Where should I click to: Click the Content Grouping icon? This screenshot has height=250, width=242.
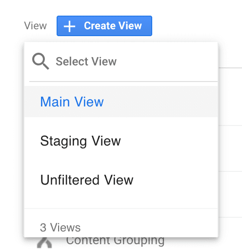tap(44, 243)
